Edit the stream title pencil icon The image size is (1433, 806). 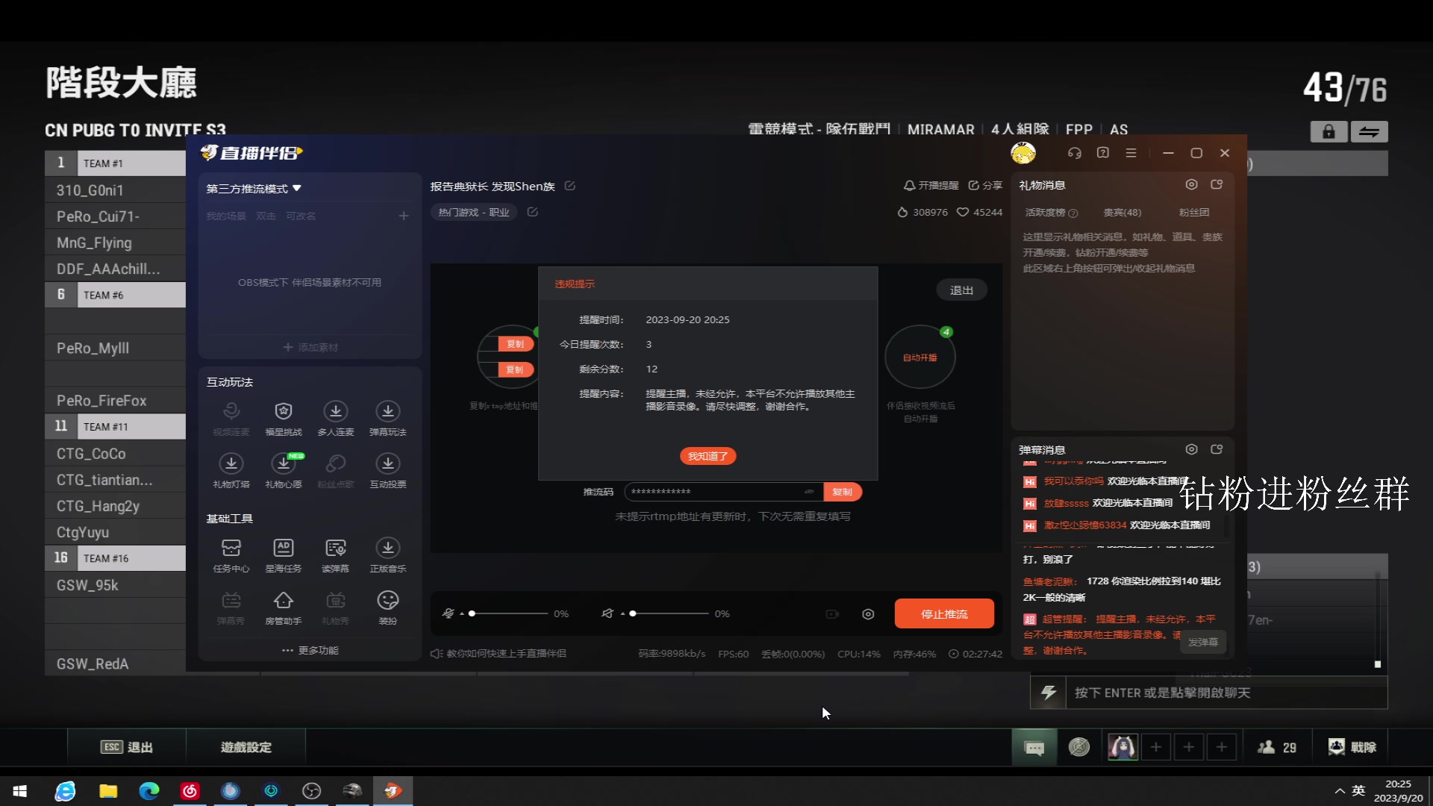pos(570,186)
